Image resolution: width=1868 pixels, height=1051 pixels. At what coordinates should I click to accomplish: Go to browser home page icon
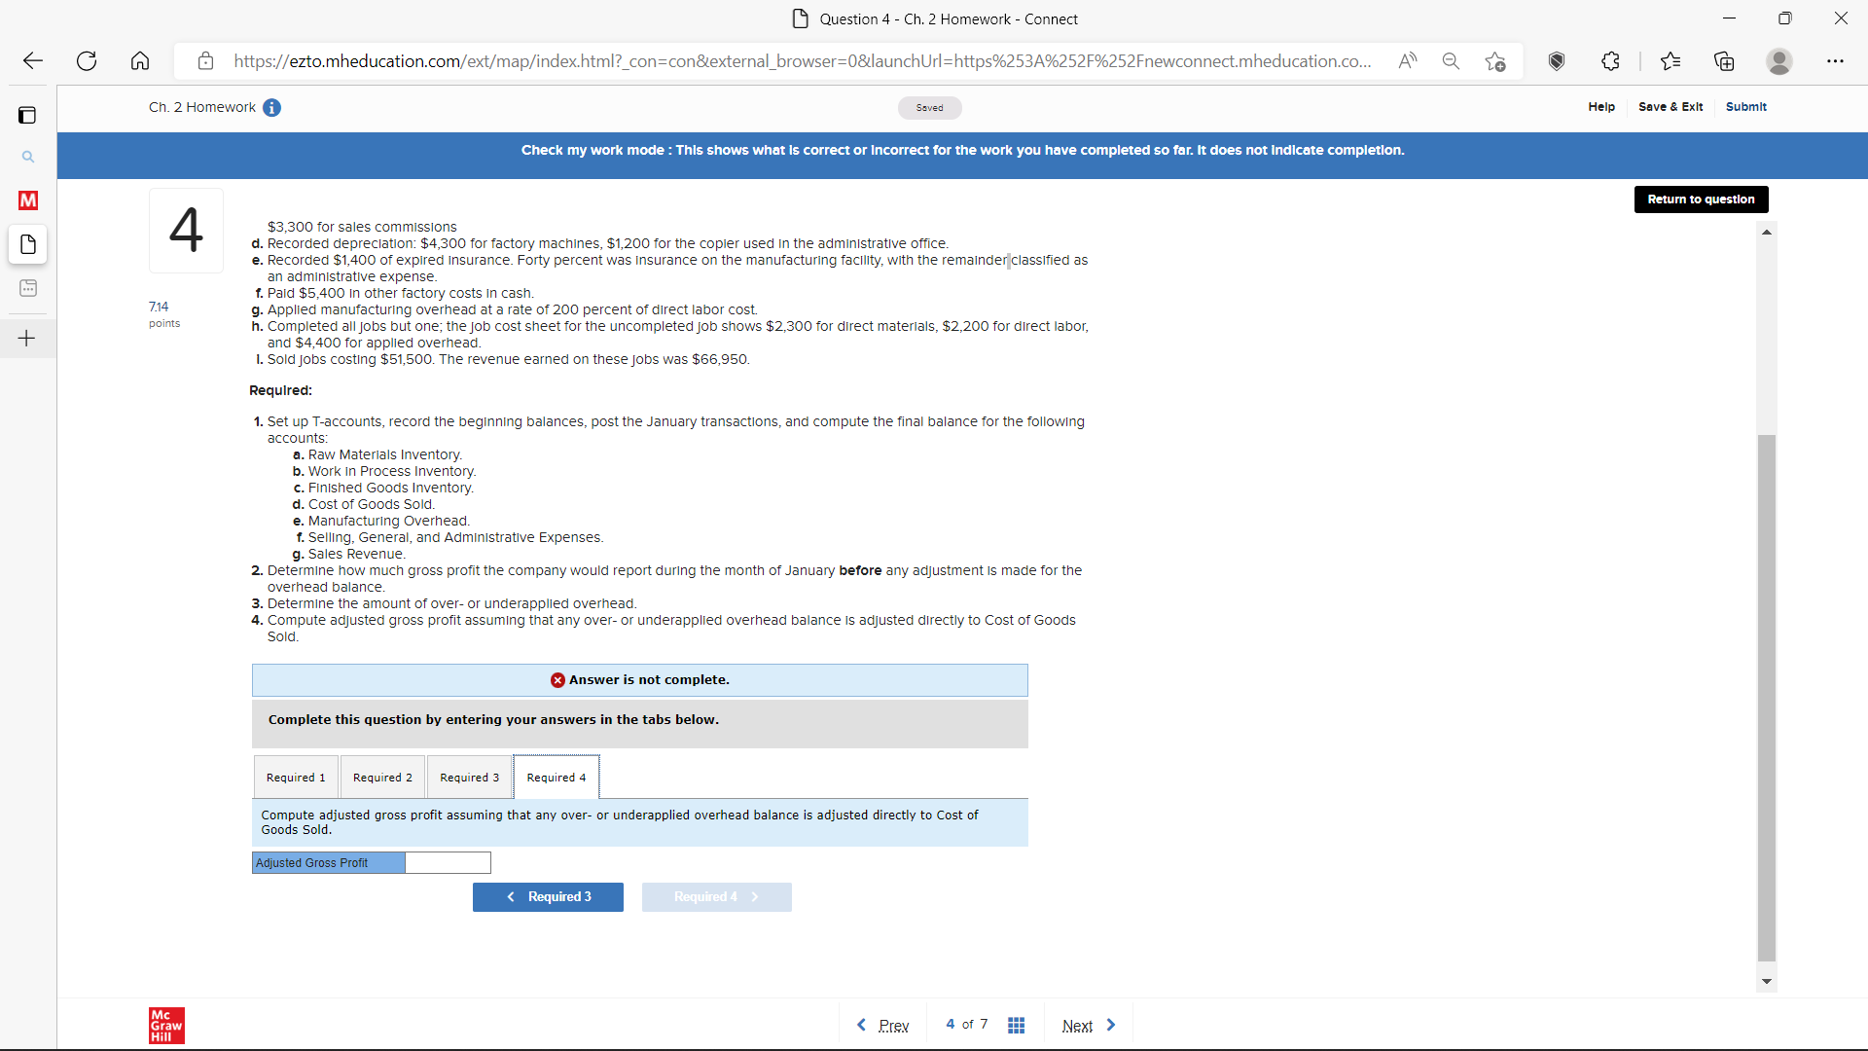coord(140,61)
